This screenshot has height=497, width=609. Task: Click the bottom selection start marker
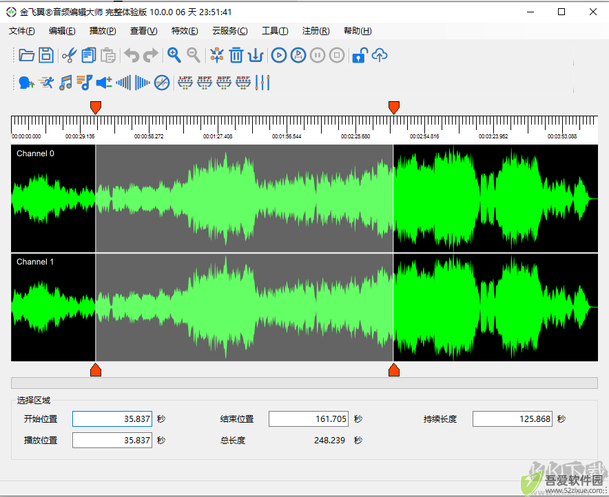click(96, 370)
